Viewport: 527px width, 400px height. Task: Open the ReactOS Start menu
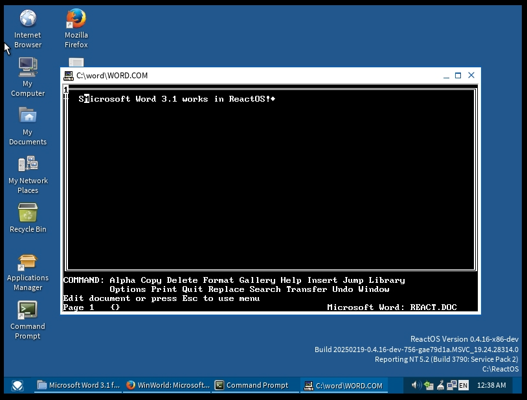click(17, 385)
